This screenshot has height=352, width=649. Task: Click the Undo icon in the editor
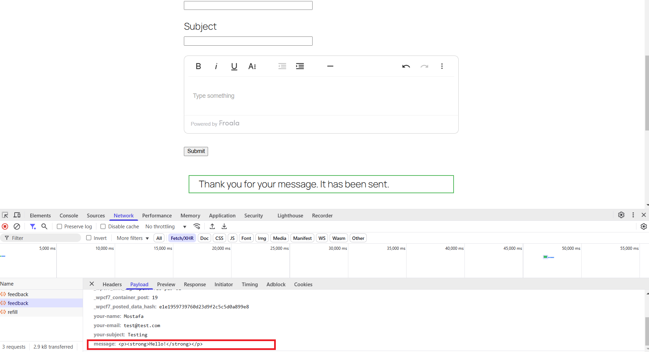tap(407, 66)
